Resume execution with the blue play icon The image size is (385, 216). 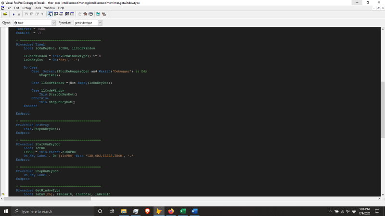(x=14, y=14)
